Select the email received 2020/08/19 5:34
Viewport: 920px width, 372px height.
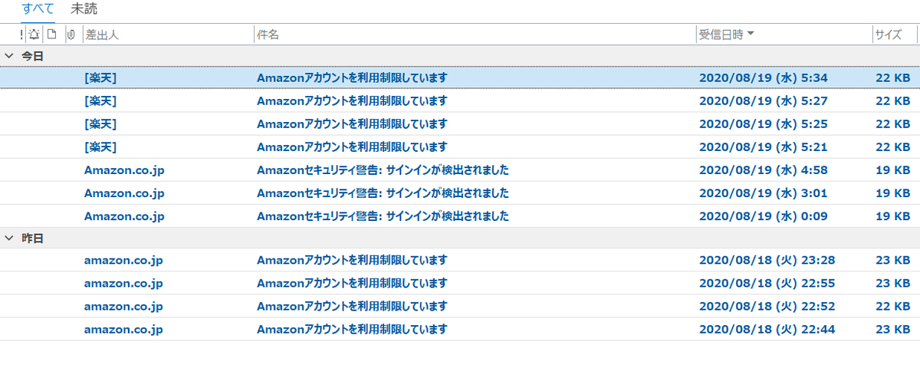coord(460,77)
